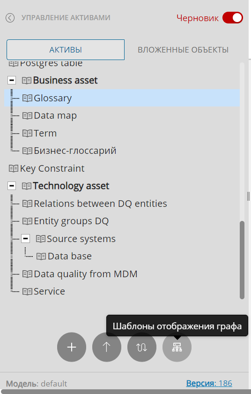Toggle the Черновик draft switch
251x394 pixels.
pos(233,18)
